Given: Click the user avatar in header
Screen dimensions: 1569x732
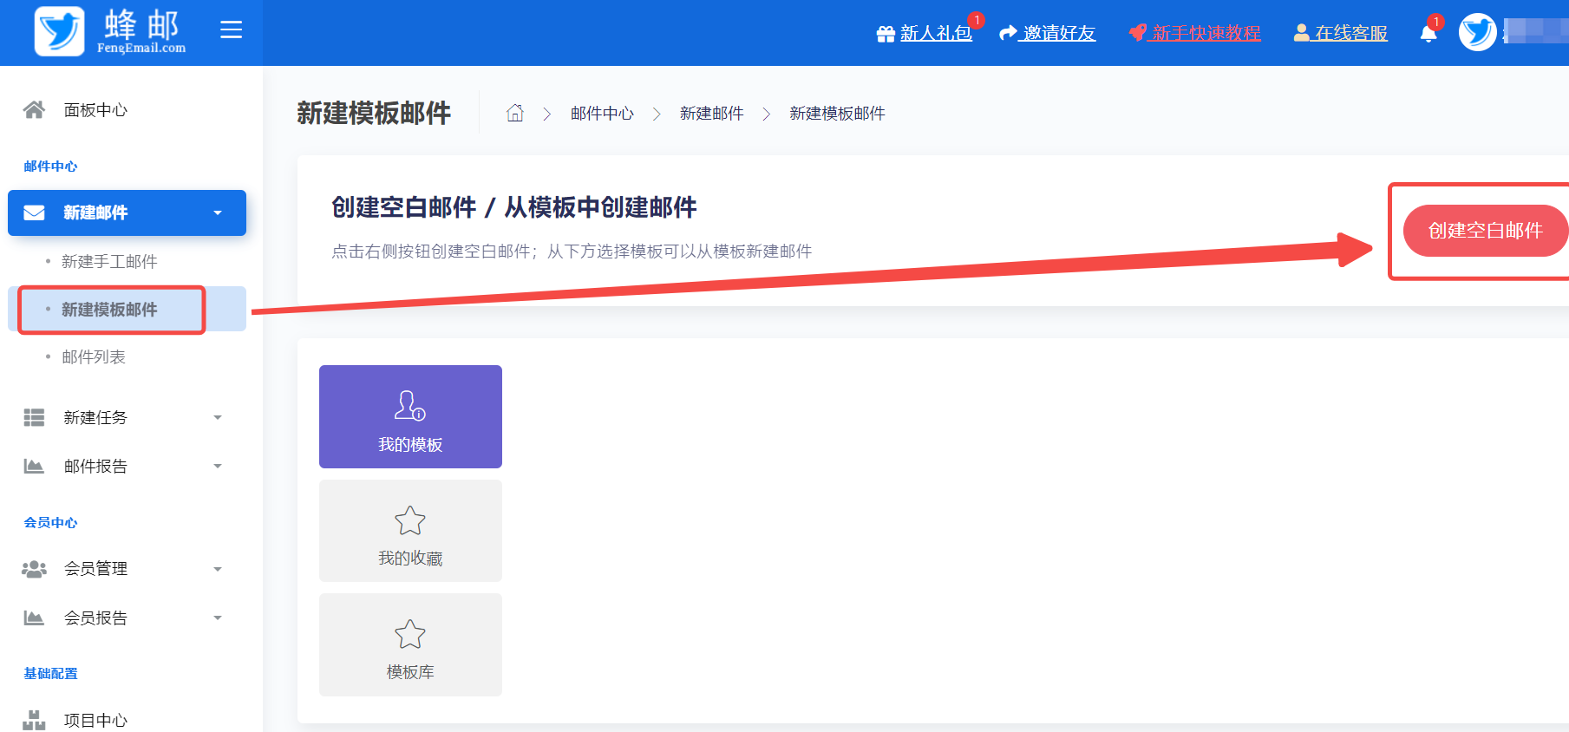Looking at the screenshot, I should pos(1478,32).
